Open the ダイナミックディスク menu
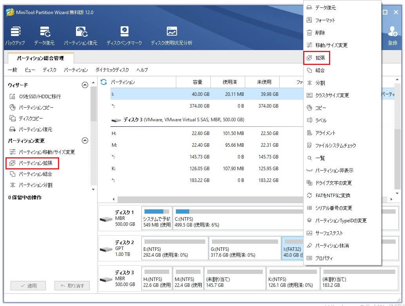The height and width of the screenshot is (306, 405). pyautogui.click(x=113, y=70)
